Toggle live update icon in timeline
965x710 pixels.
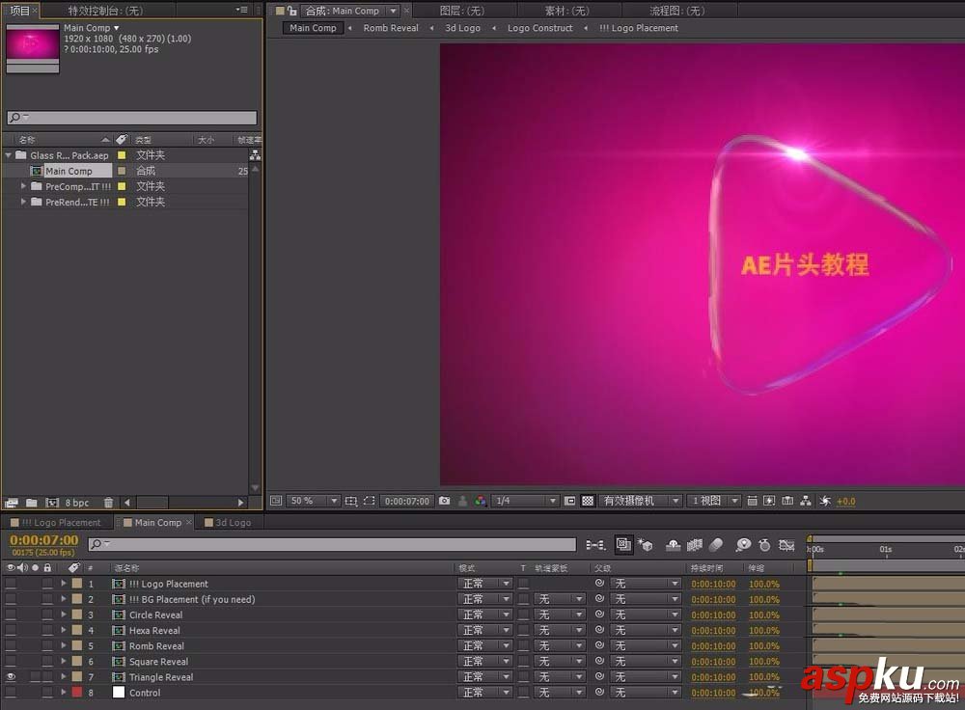(623, 544)
